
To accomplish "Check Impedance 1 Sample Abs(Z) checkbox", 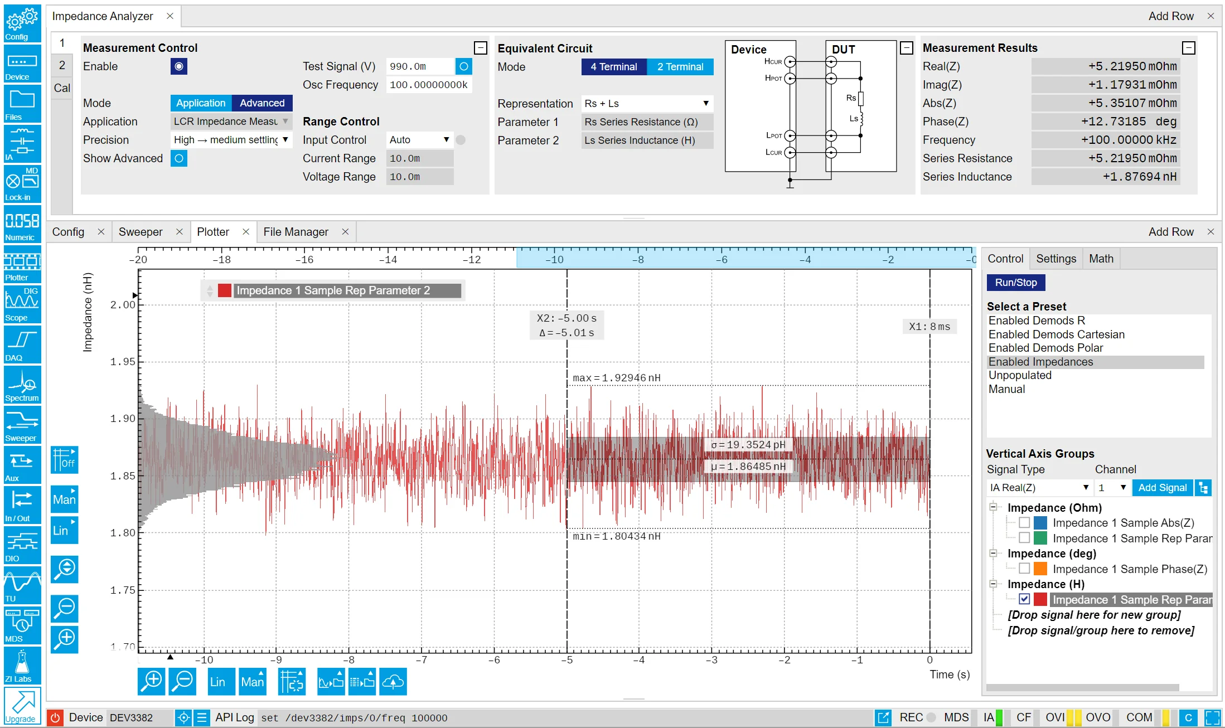I will (x=1024, y=523).
